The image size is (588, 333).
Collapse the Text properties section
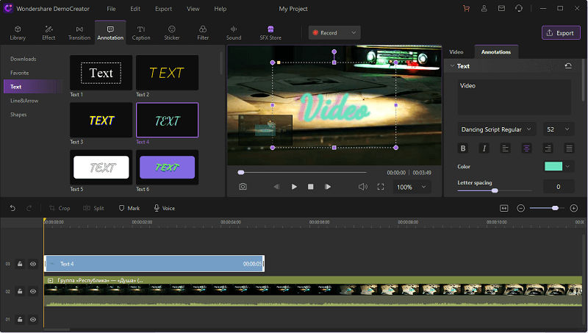452,66
